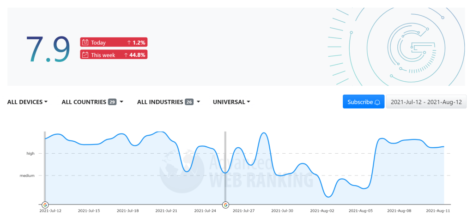473x223 pixels.
Task: Click the 2021-Jul-30 axis label
Action: pos(282,211)
